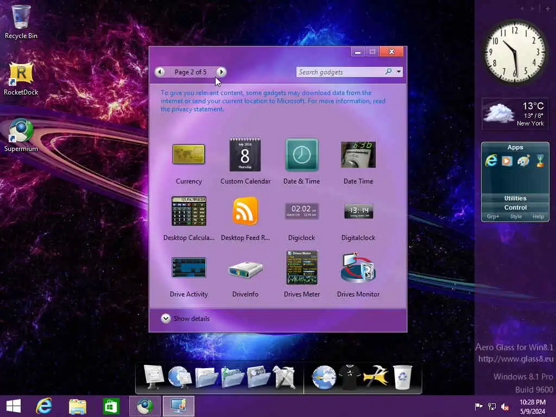Open the network globe dock icon
556x417 pixels.
[179, 377]
